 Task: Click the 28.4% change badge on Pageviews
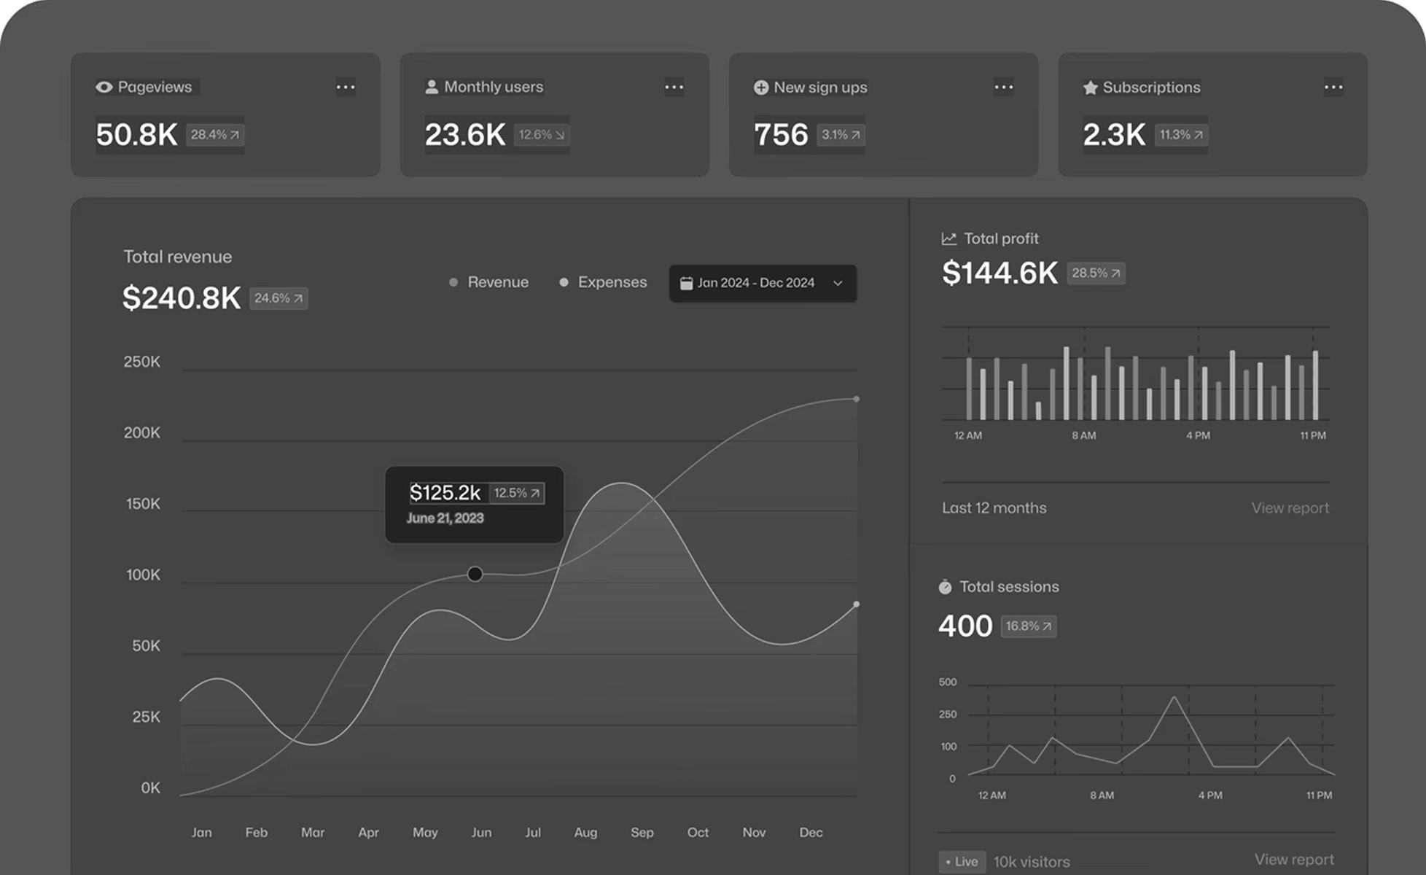click(x=215, y=135)
